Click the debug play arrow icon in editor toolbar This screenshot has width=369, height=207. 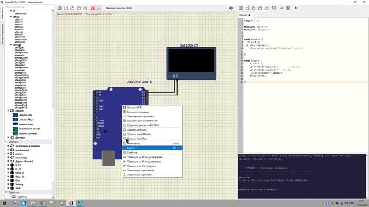296,8
